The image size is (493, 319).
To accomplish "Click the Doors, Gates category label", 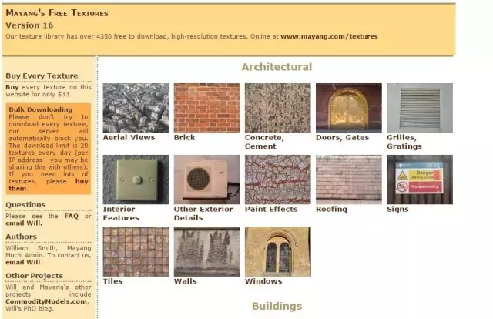I will 342,137.
